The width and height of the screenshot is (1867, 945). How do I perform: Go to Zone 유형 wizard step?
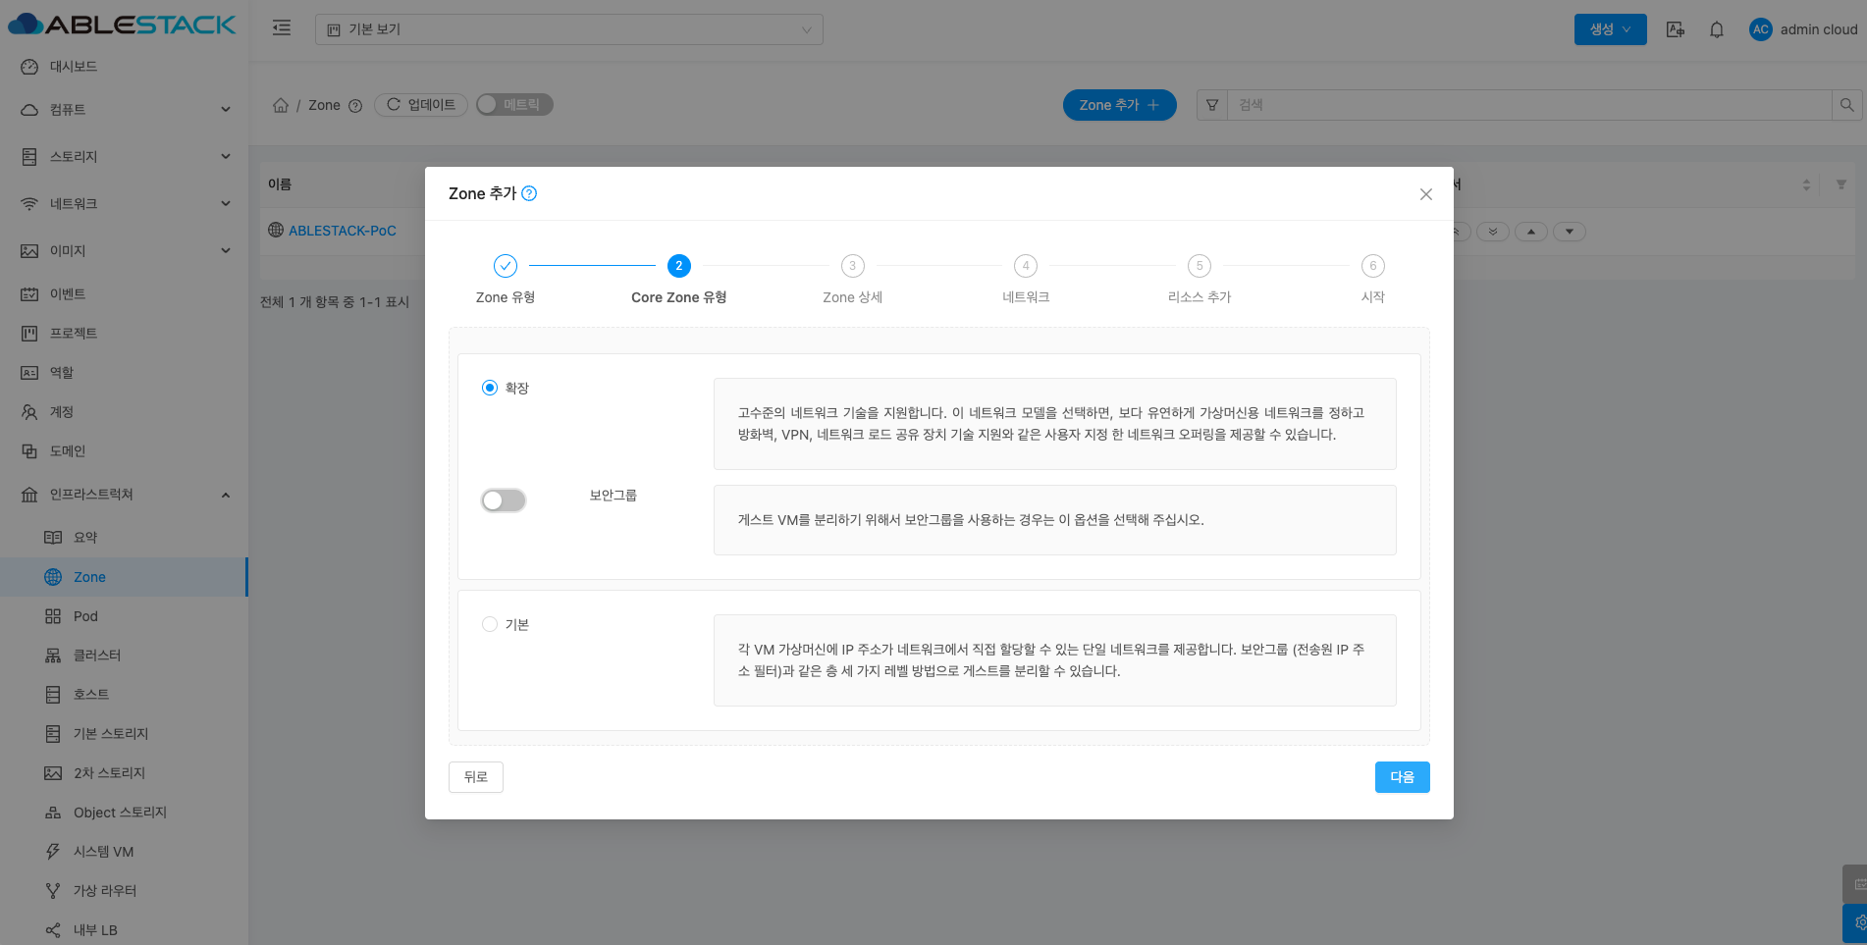pyautogui.click(x=506, y=279)
